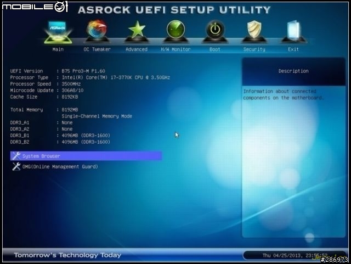Open the Boot power-button icon

tap(215, 31)
